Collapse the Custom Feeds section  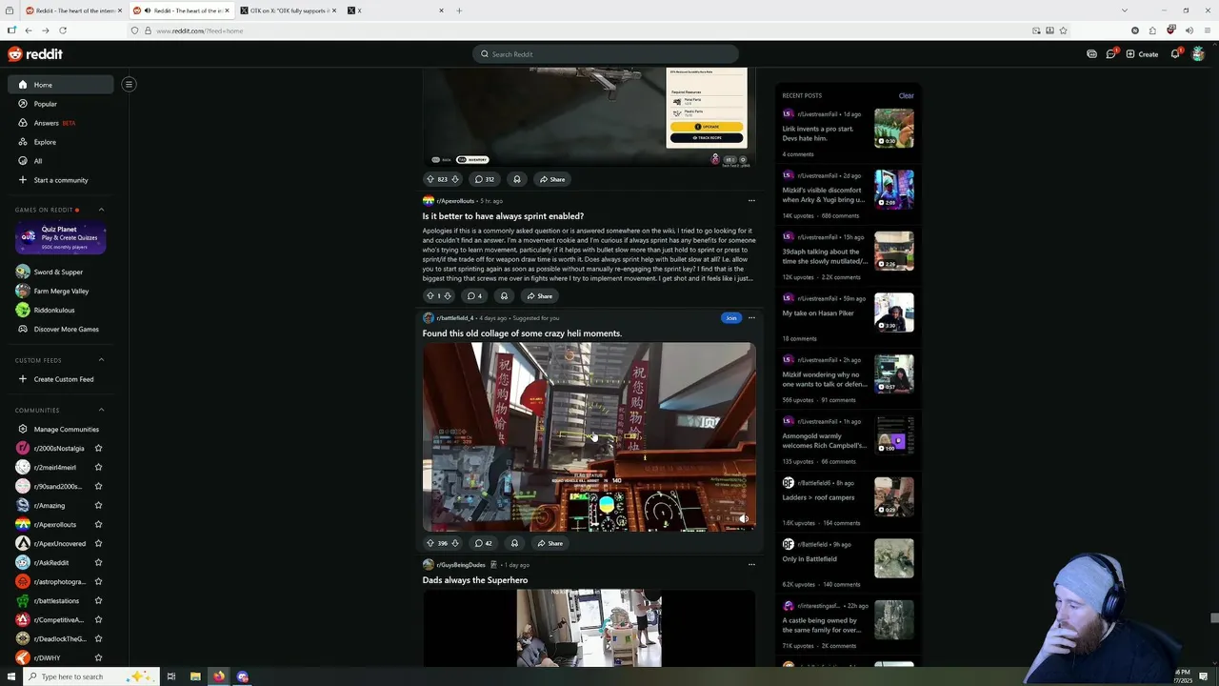point(101,360)
